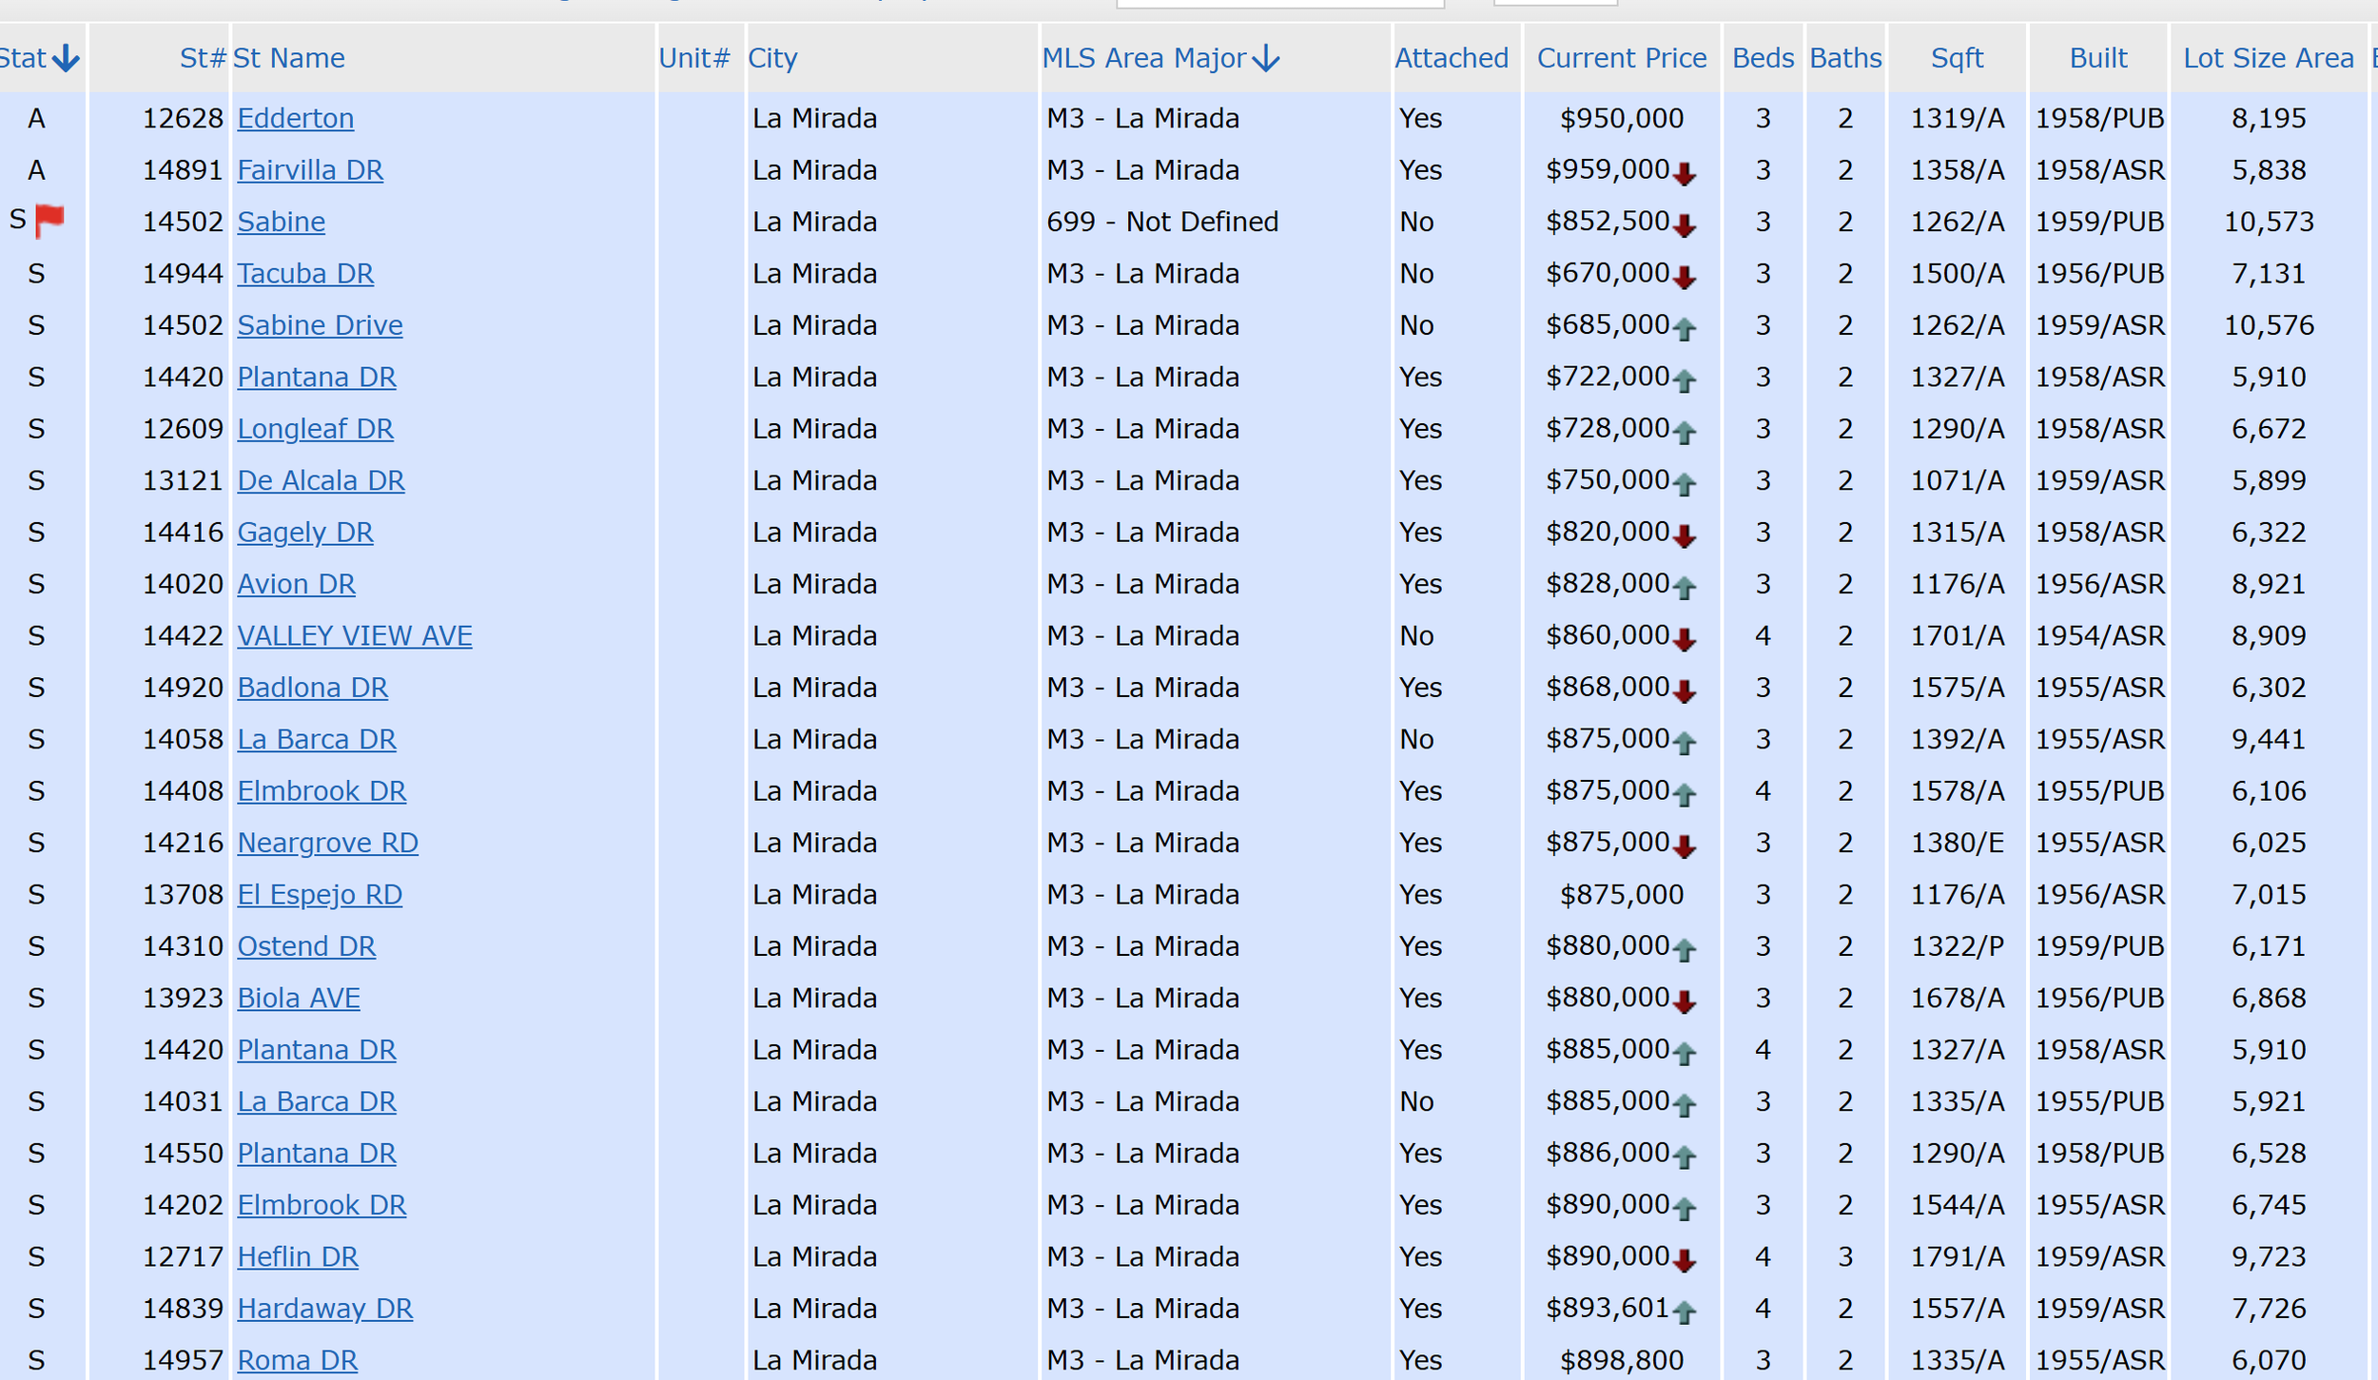Viewport: 2378px width, 1380px height.
Task: Click red down arrow next to $860,000
Action: (x=1685, y=639)
